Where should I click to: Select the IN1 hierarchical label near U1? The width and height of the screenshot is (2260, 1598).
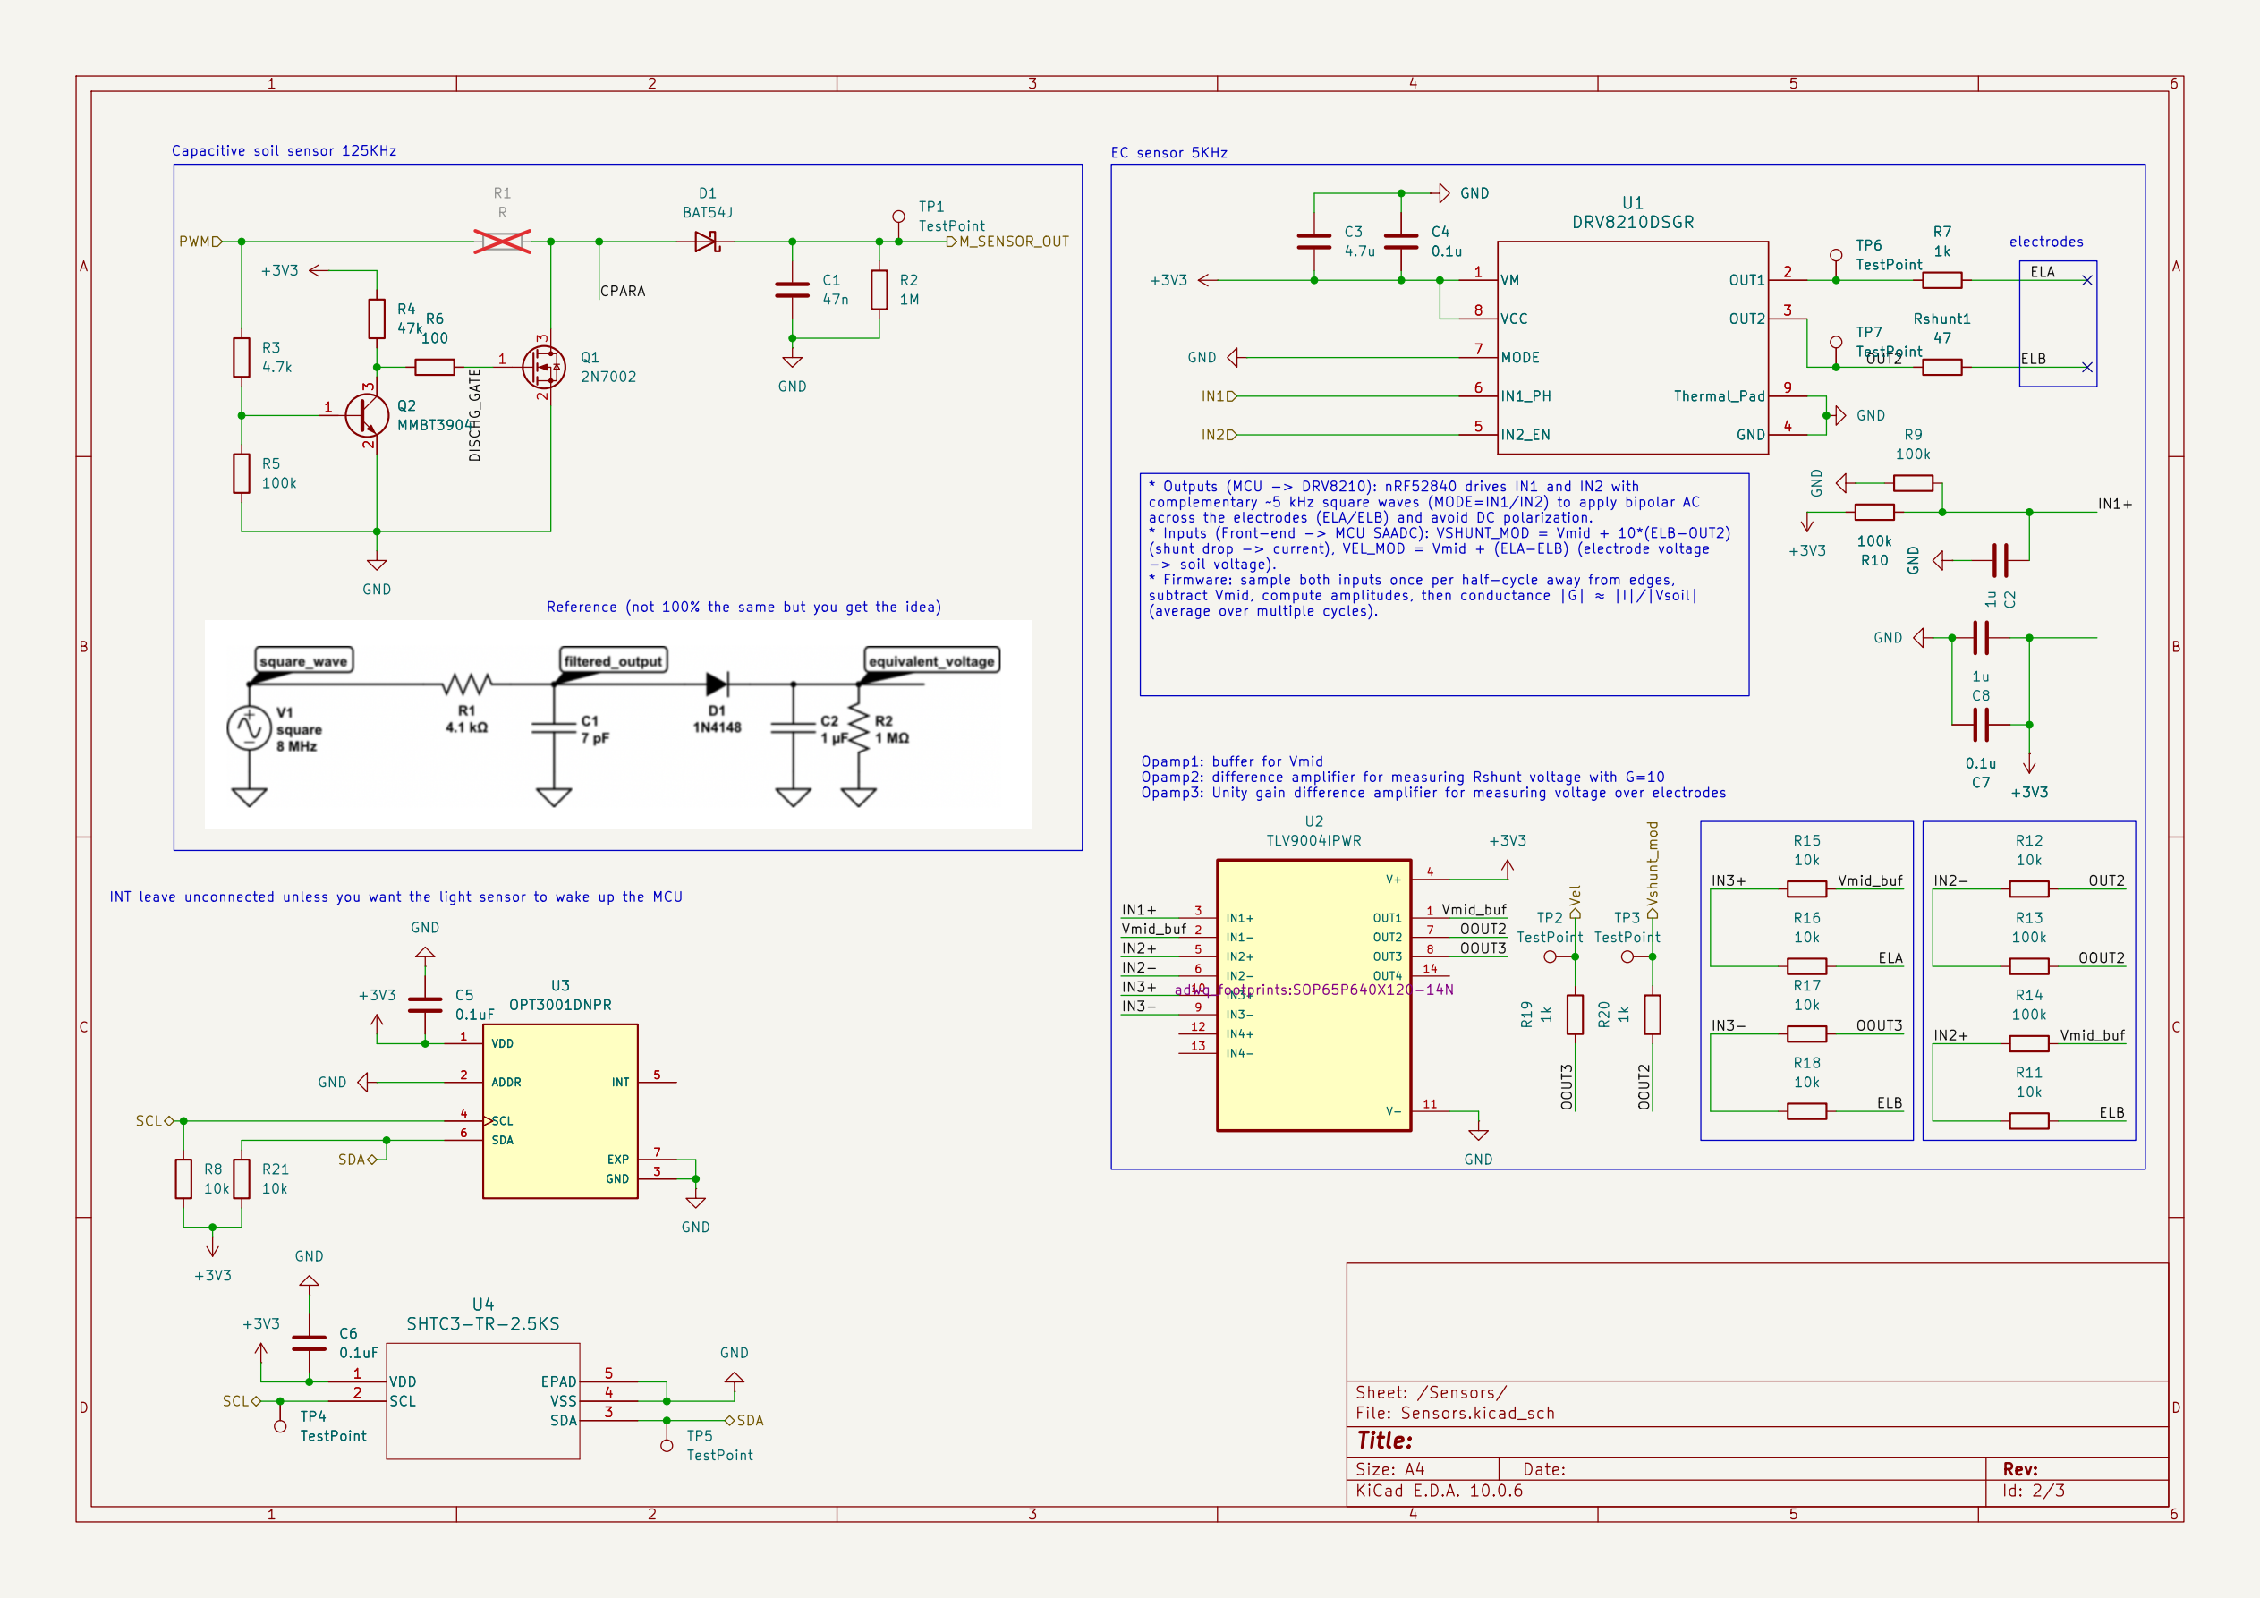coord(1219,395)
